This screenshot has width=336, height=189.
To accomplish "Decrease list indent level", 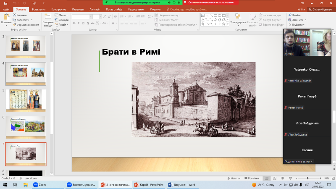I will (x=138, y=17).
